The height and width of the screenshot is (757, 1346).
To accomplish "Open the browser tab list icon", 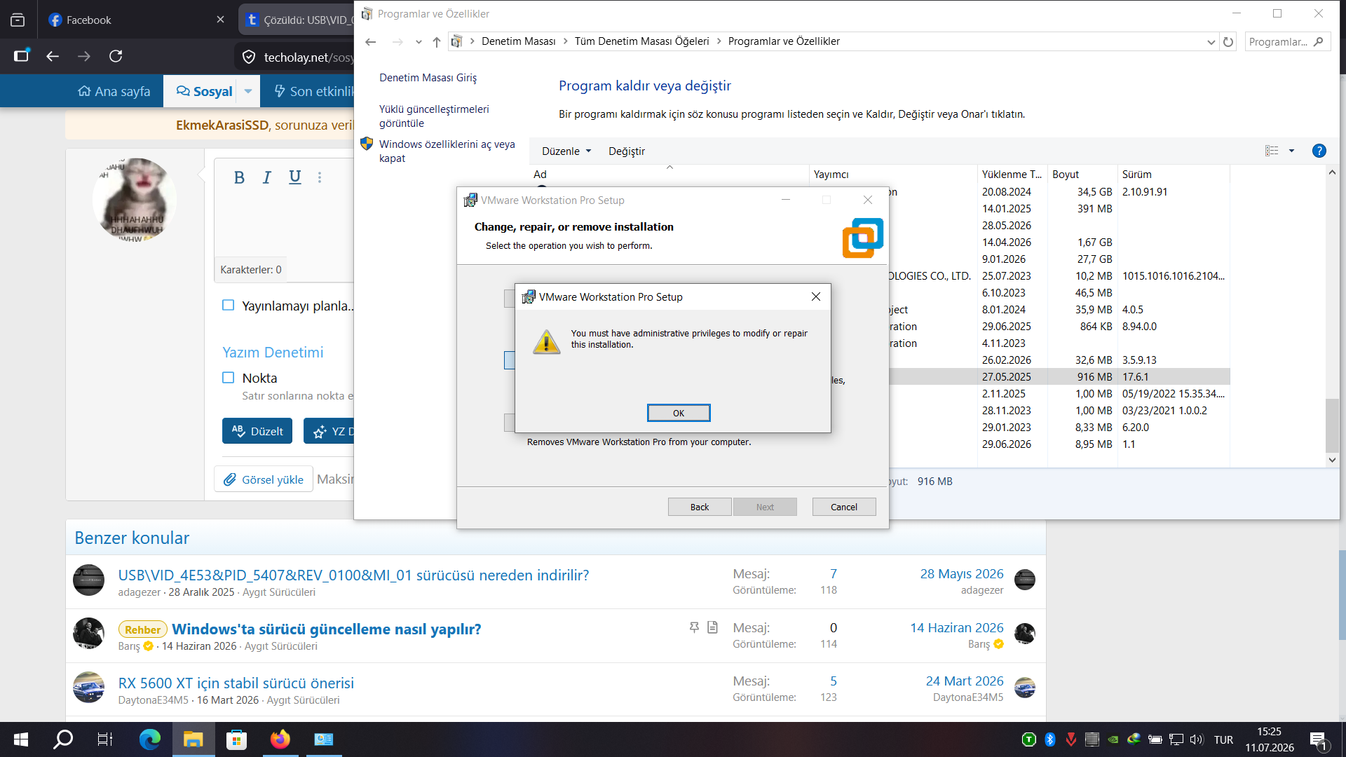I will coord(18,20).
